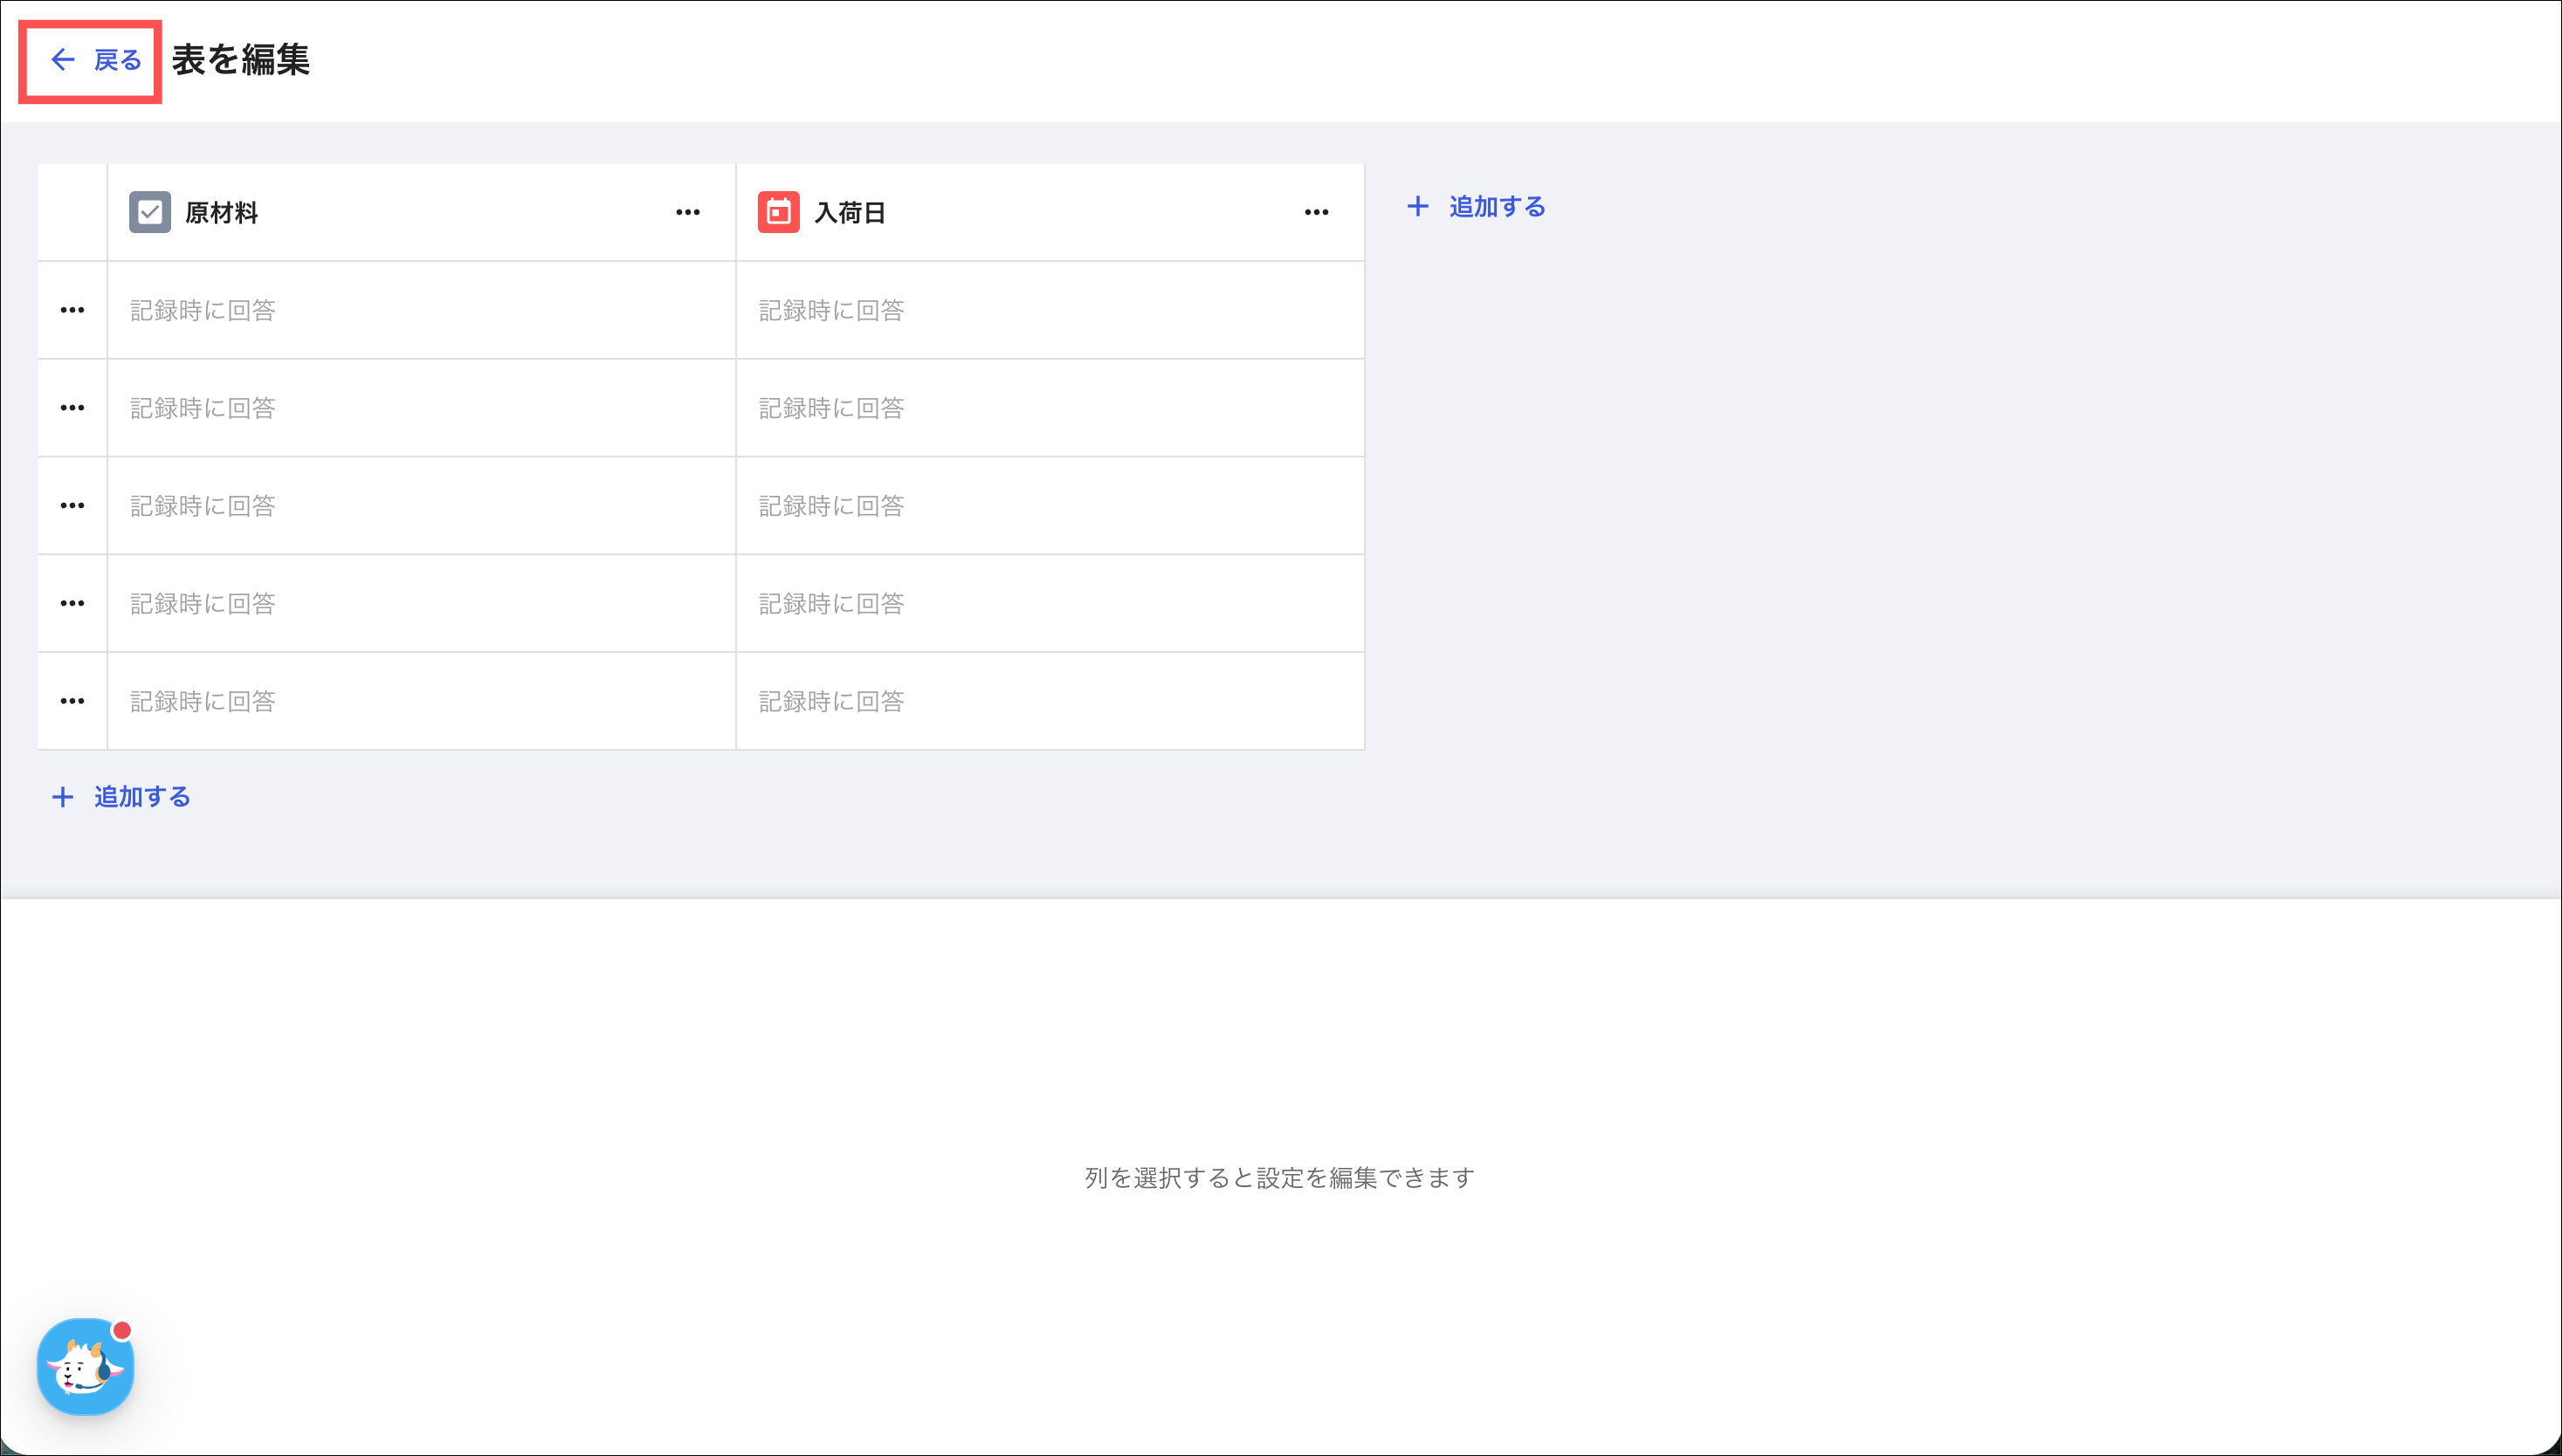Open the options menu for the 原材料 column
Viewport: 2562px width, 1456px height.
pos(687,212)
